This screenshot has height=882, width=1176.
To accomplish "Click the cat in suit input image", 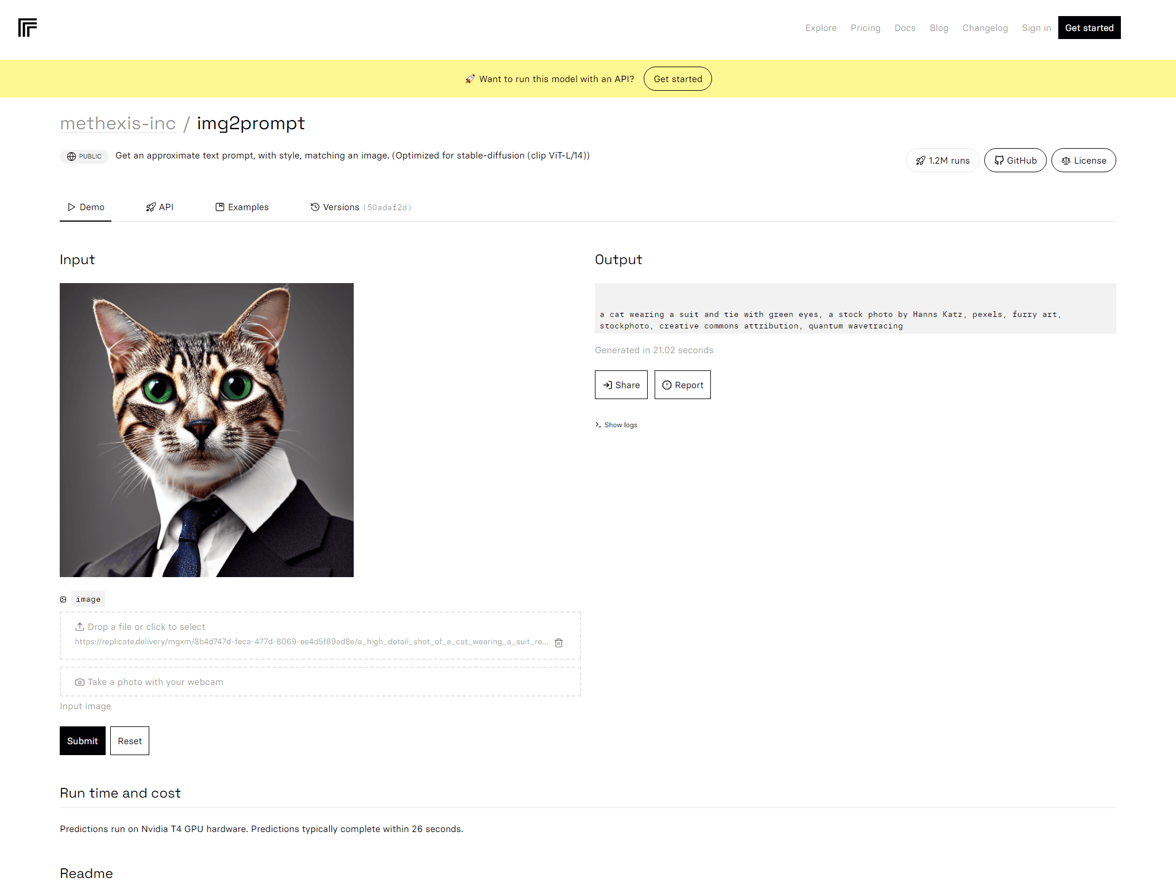I will 207,430.
